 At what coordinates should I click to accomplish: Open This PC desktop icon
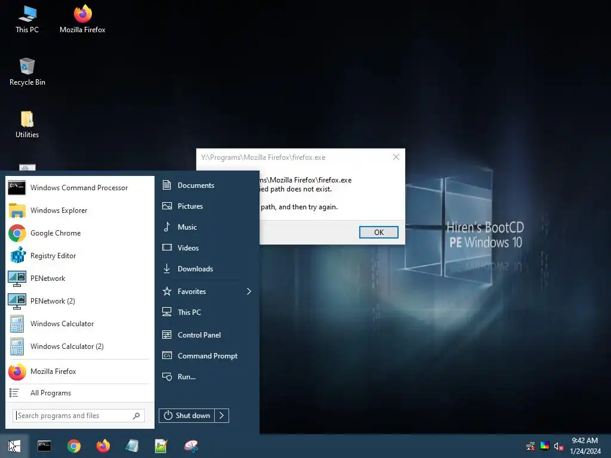(x=27, y=19)
